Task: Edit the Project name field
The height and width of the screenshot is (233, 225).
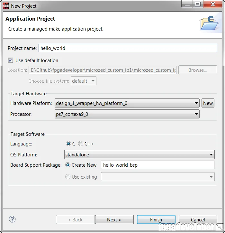Action: [128, 48]
